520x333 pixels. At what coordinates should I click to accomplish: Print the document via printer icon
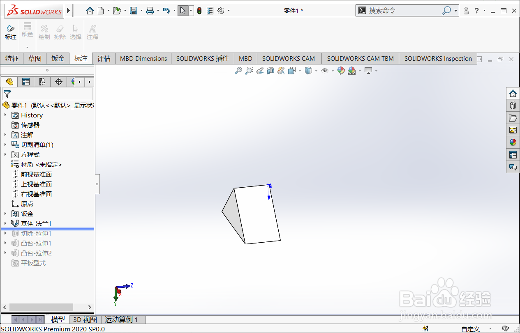(150, 11)
